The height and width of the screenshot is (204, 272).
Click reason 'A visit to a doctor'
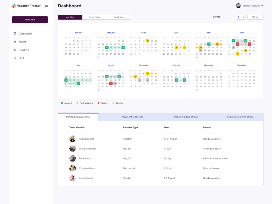(212, 149)
